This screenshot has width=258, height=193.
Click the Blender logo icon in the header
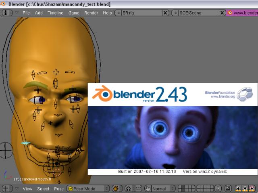coord(230,13)
